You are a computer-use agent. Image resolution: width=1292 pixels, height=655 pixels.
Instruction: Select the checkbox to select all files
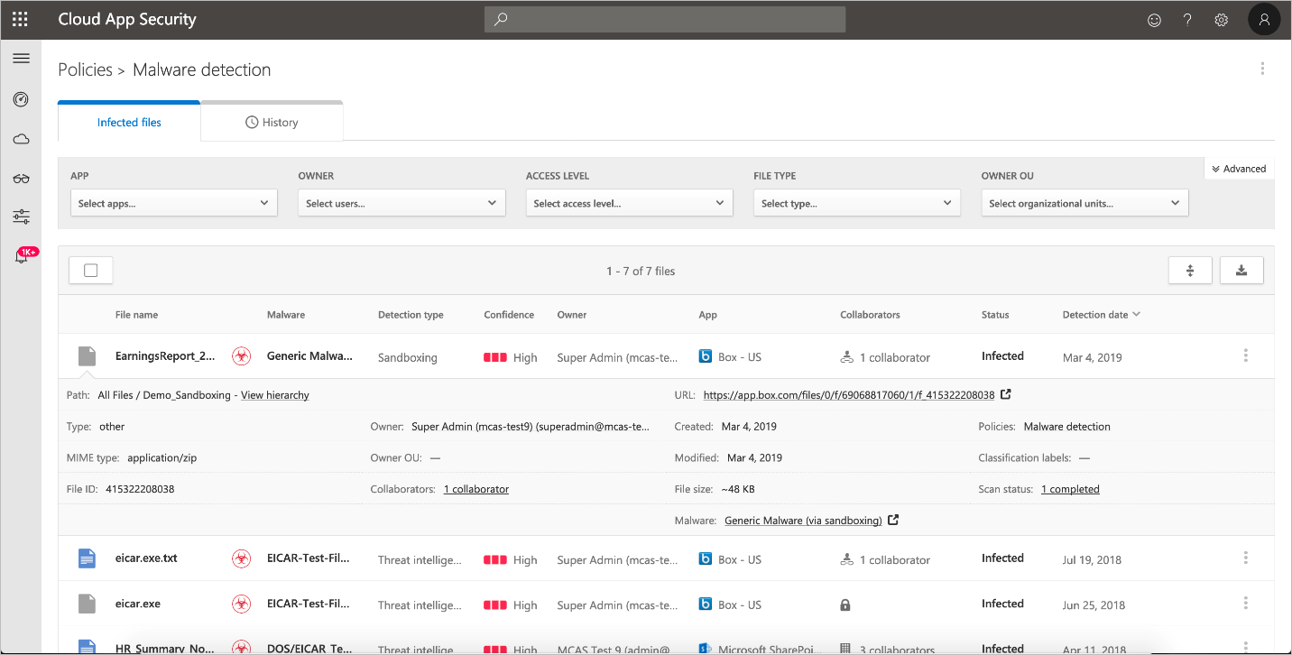coord(90,269)
